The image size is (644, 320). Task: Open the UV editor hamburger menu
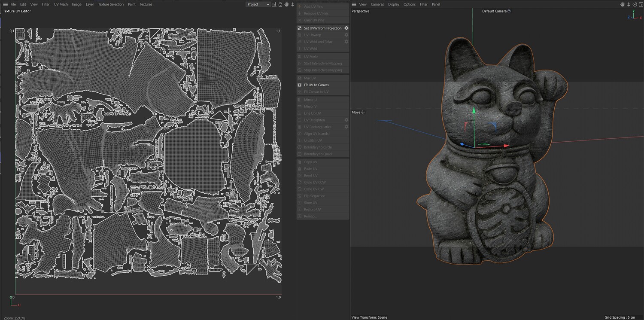[5, 4]
